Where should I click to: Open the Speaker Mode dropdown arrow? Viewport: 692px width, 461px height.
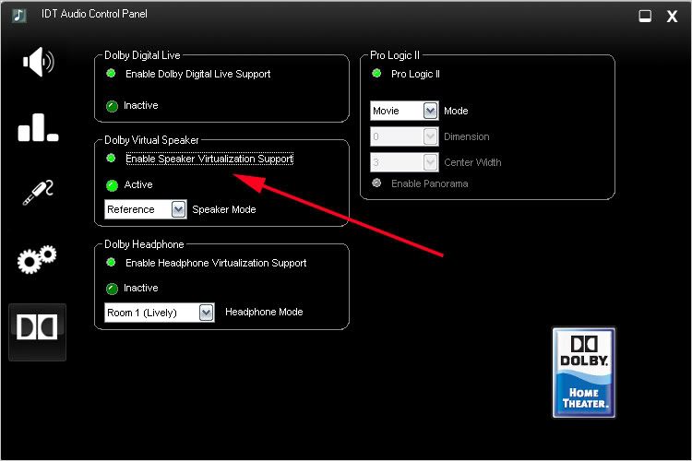tap(178, 209)
